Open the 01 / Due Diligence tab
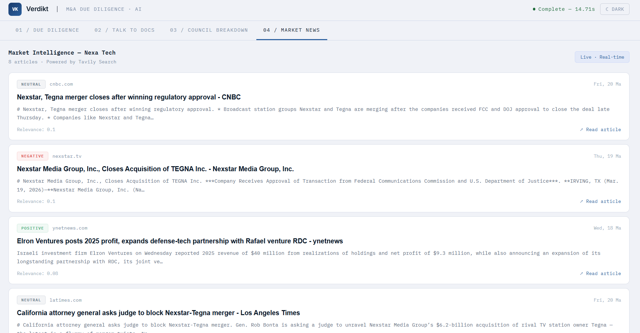 (x=47, y=30)
